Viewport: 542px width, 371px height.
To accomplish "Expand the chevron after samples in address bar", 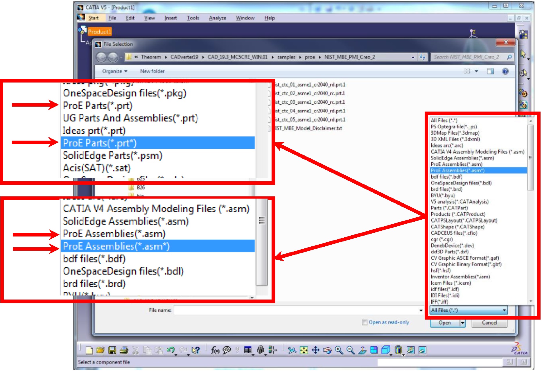I will 300,57.
